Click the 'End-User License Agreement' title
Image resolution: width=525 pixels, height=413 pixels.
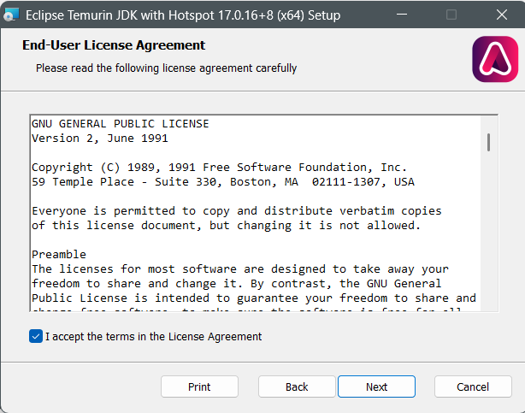114,45
